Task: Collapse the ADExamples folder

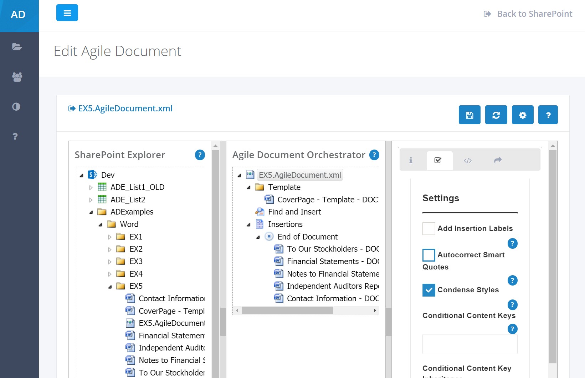Action: pyautogui.click(x=91, y=212)
